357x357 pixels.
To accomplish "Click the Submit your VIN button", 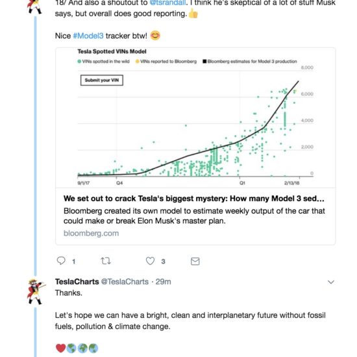I will [102, 80].
